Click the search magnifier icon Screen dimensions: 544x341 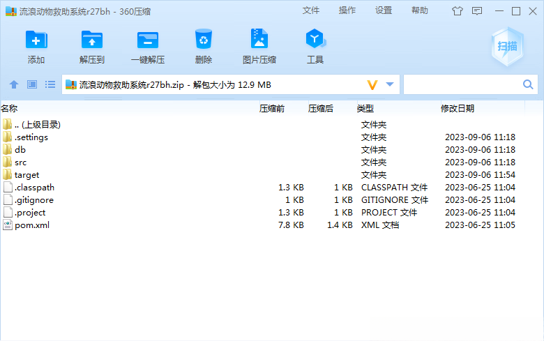(x=528, y=84)
